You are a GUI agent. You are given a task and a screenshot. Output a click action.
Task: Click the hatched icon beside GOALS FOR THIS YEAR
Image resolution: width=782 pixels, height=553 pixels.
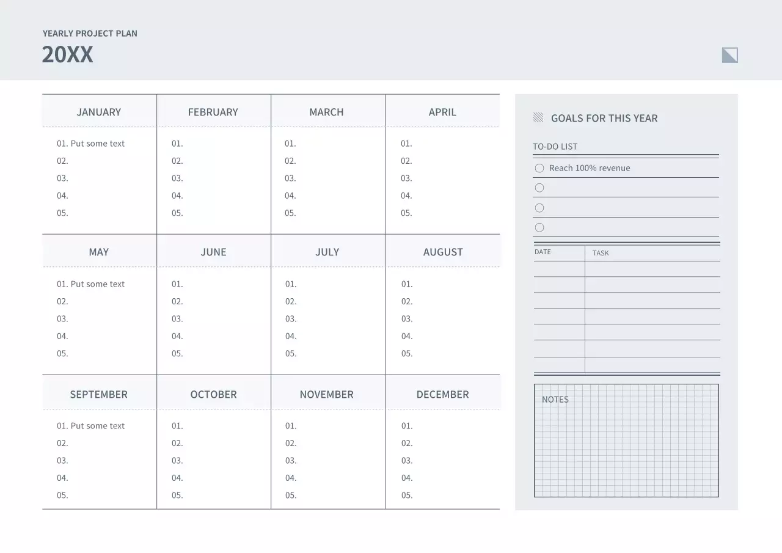(538, 117)
